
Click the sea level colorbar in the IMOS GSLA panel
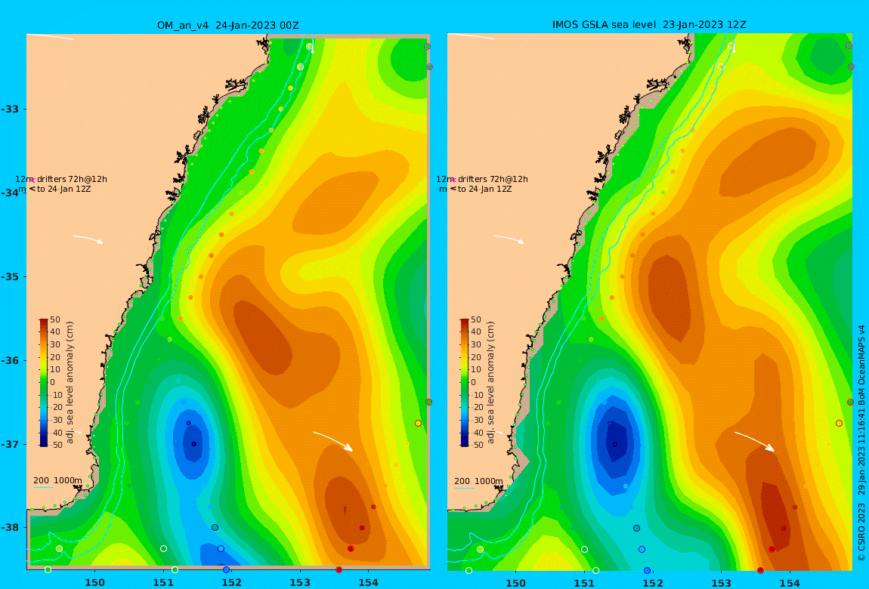(x=465, y=383)
